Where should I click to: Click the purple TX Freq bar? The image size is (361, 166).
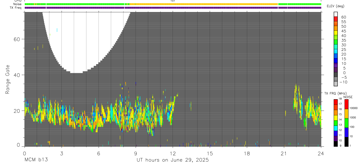point(173,8)
